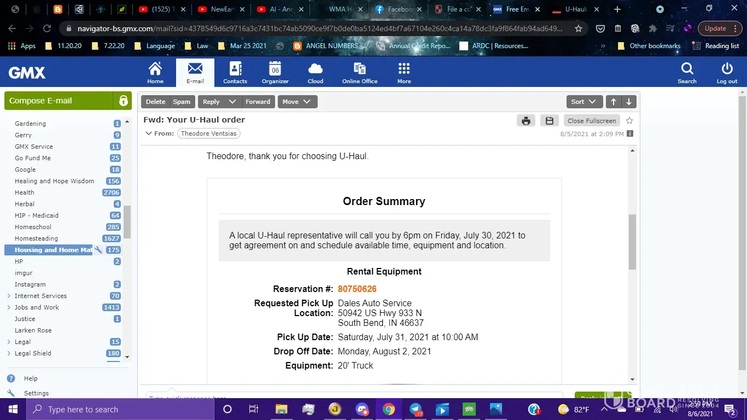Screen dimensions: 747x420
Task: Go back in the browser
Action: (12, 28)
